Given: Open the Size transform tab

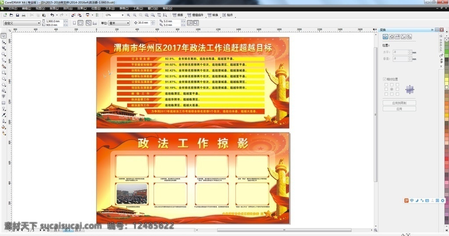Looking at the screenshot, I should 403,37.
